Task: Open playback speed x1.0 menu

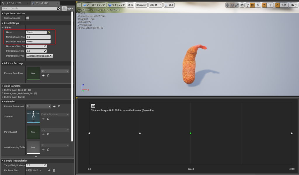Action: [x=169, y=5]
